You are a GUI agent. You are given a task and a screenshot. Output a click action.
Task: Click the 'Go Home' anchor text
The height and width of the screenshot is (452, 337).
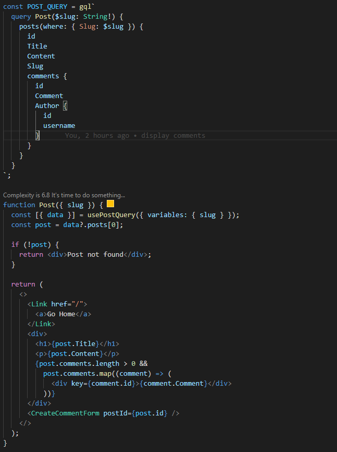[x=61, y=314]
